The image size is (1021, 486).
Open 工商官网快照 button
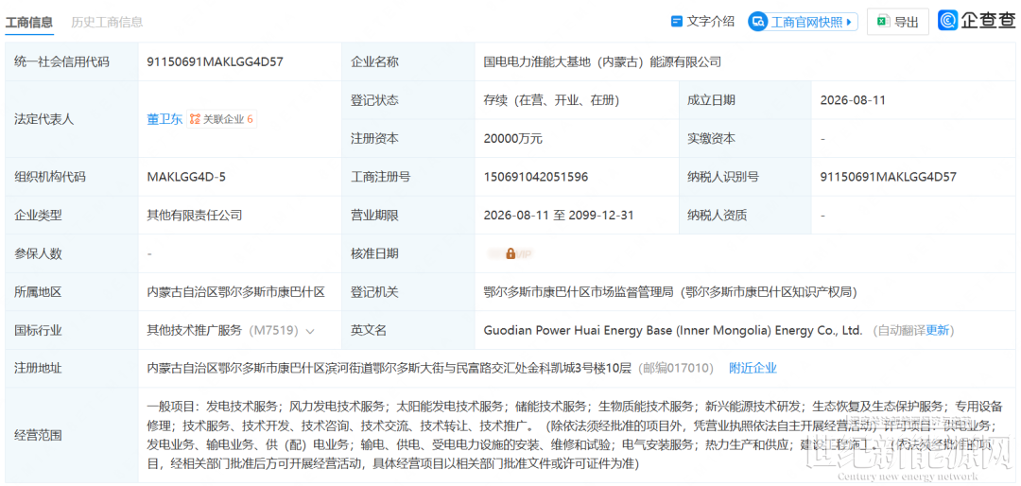tap(803, 22)
